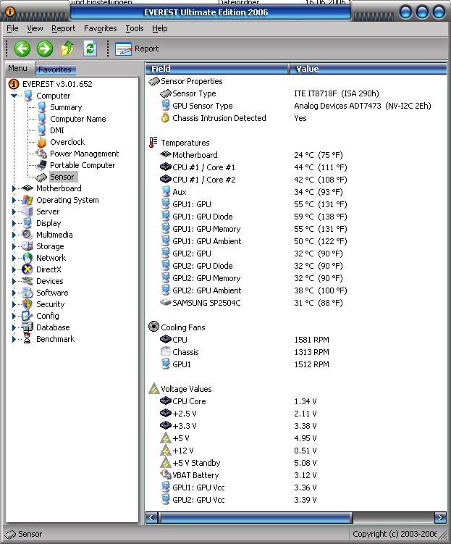Click the Temperatures thermometer icon
The image size is (451, 544).
tap(153, 143)
